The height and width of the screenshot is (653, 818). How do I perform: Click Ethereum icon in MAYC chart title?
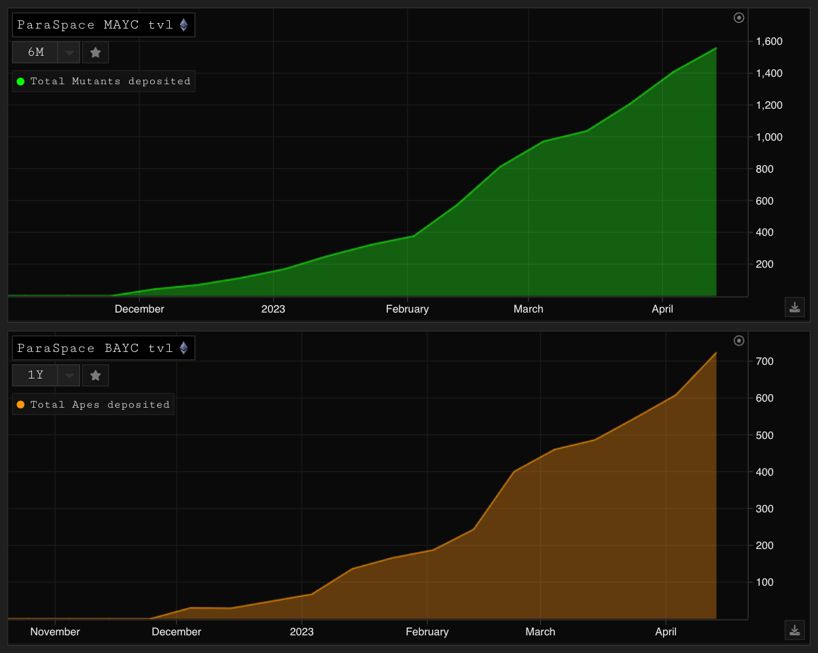coord(183,25)
